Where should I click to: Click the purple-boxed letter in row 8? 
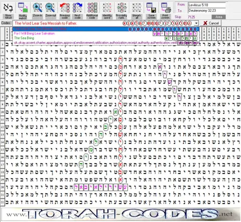point(180,97)
